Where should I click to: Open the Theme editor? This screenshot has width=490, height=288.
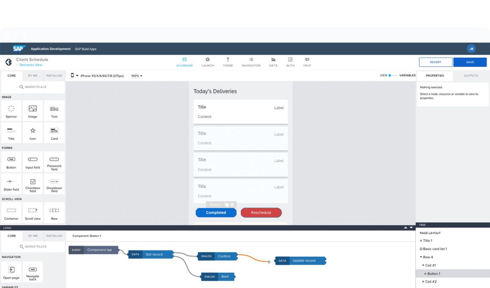click(x=228, y=62)
